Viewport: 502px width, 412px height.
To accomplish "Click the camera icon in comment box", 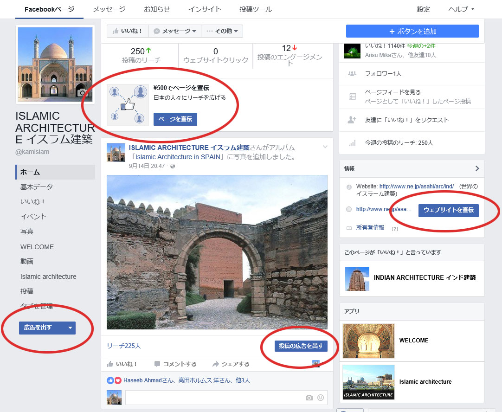I will click(309, 398).
